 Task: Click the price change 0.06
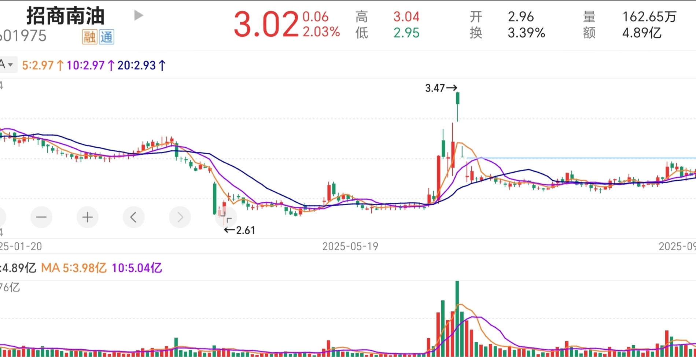316,16
